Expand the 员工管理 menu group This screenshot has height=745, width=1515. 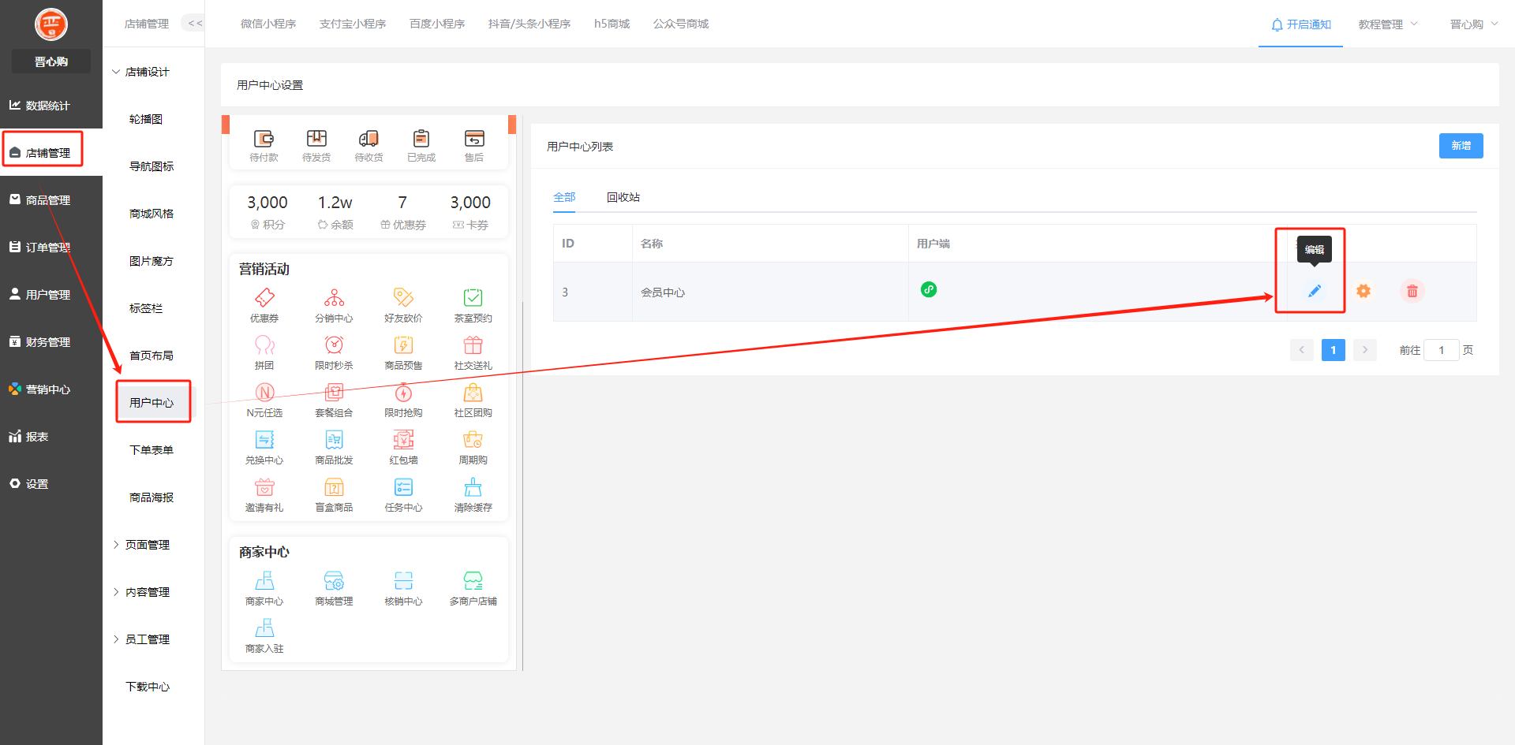[x=147, y=639]
